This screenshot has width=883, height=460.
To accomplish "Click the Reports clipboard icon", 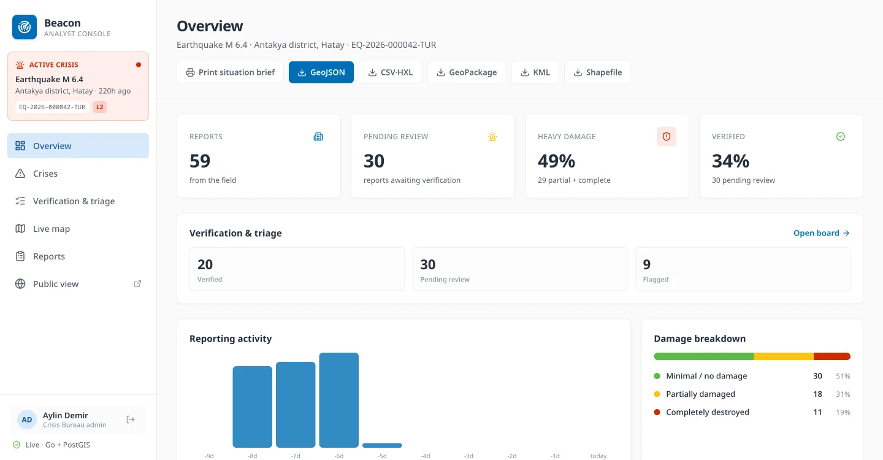I will point(20,256).
